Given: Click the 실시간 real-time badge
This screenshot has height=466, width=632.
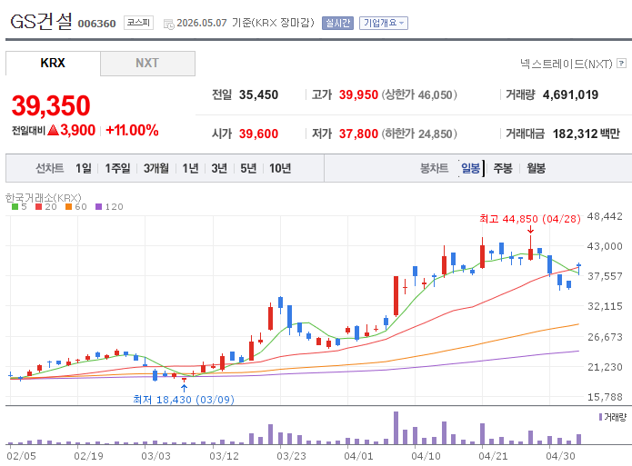Looking at the screenshot, I should click(x=337, y=23).
